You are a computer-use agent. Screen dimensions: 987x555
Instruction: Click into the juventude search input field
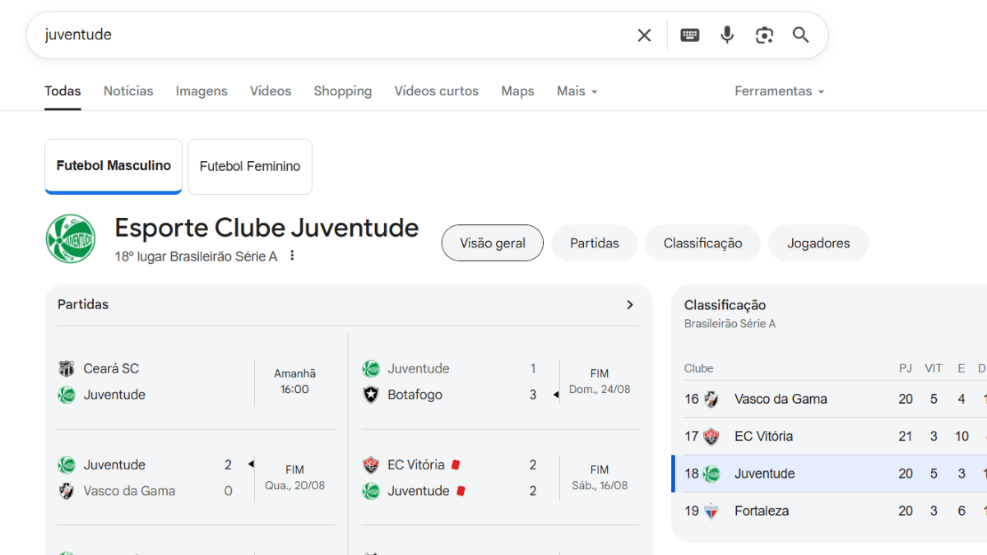click(x=329, y=35)
